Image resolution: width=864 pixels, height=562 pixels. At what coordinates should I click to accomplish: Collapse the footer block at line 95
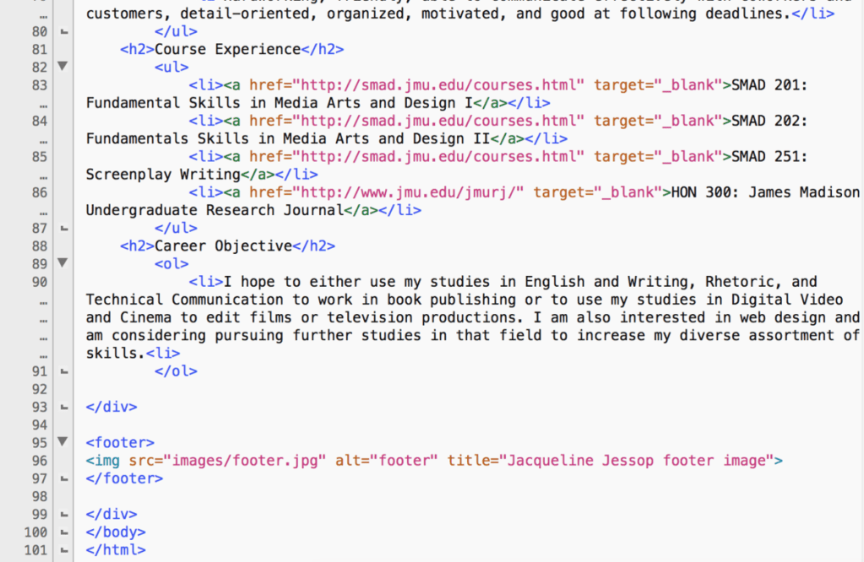tap(62, 441)
